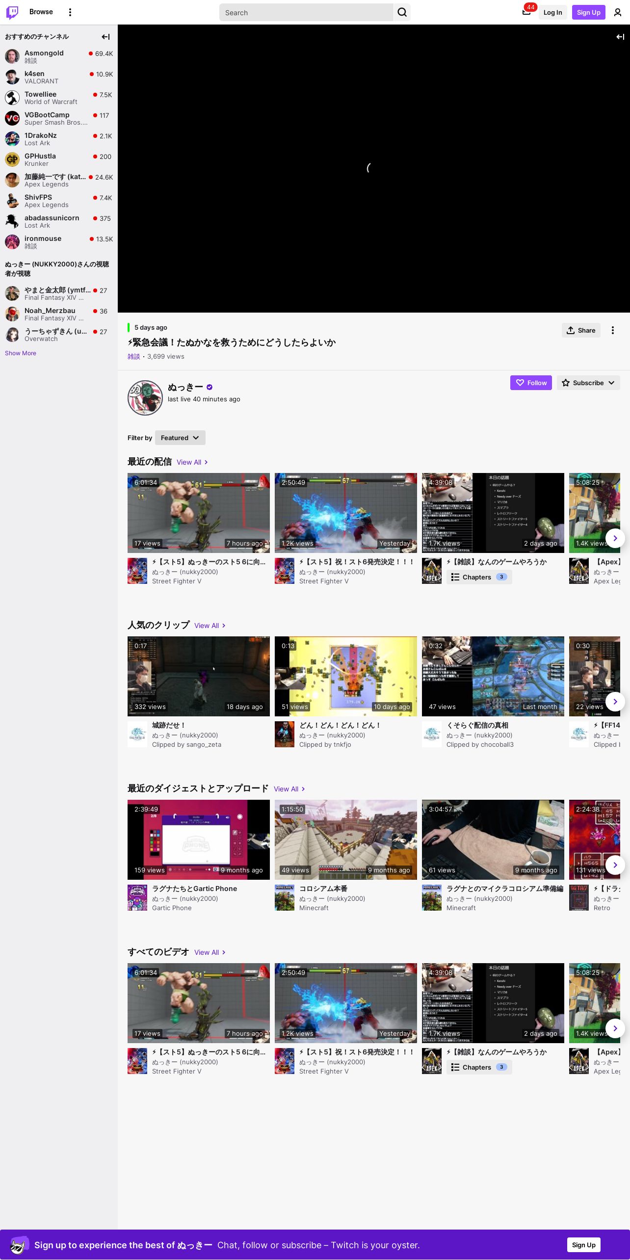Open the 雑談 category link under video title

133,357
